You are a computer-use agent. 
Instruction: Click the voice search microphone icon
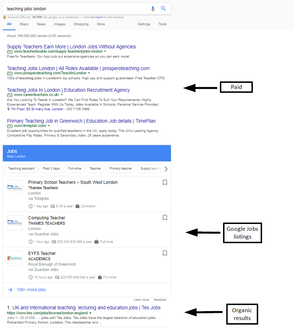(153, 9)
